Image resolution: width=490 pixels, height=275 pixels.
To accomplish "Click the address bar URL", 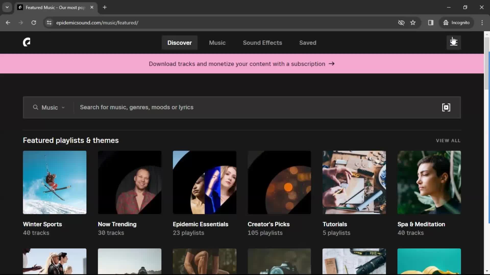I will [x=97, y=23].
